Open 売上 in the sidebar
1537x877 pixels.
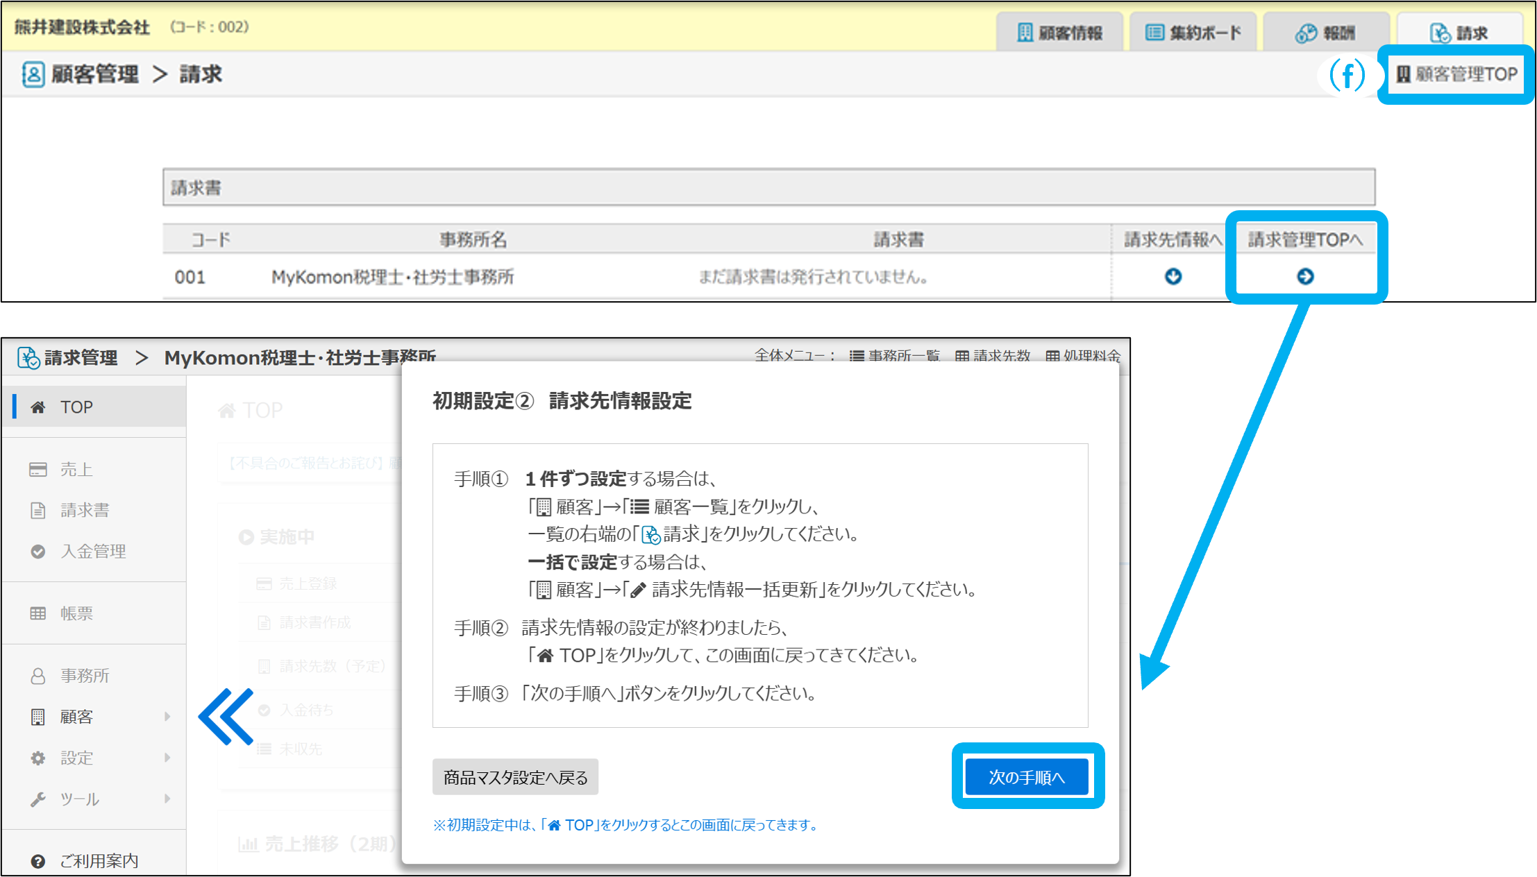[76, 470]
